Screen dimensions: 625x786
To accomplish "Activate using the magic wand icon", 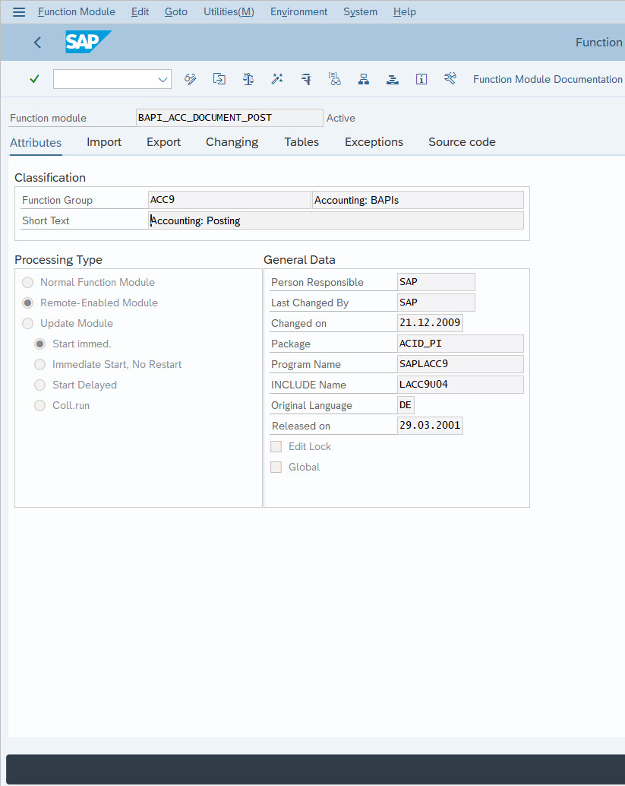I will [x=277, y=79].
